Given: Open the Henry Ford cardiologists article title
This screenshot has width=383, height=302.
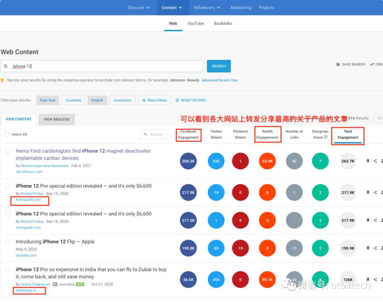Looking at the screenshot, I should pyautogui.click(x=83, y=155).
